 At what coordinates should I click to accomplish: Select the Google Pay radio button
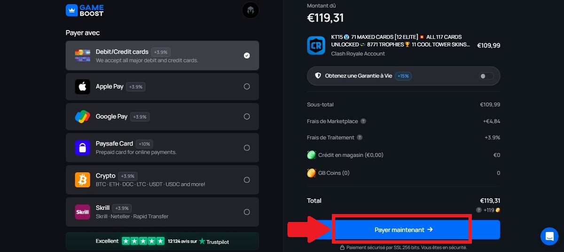[x=247, y=117]
